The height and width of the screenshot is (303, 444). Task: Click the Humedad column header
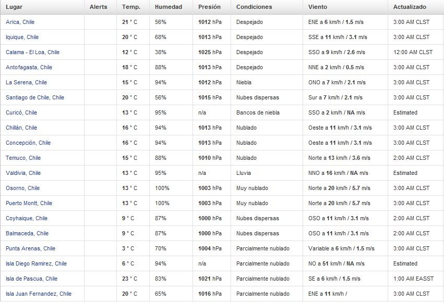pos(168,7)
